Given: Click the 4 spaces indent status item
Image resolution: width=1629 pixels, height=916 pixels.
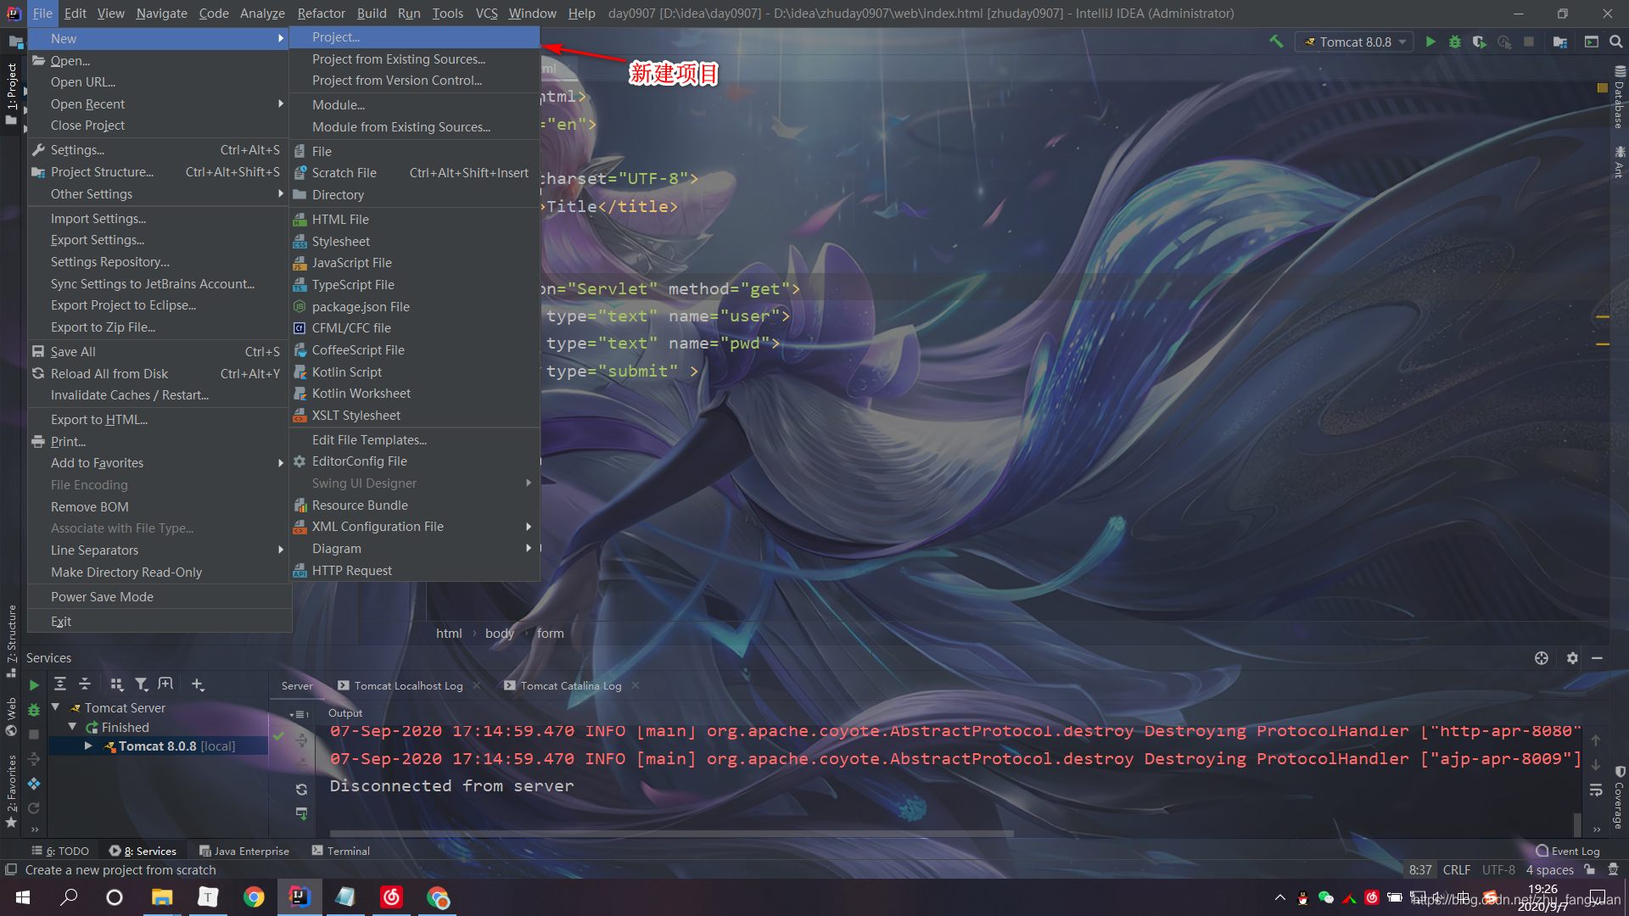Looking at the screenshot, I should (1549, 870).
